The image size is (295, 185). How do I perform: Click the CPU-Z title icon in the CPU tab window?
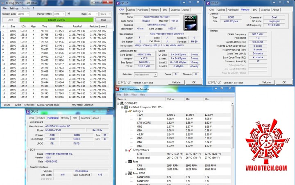click(x=118, y=3)
